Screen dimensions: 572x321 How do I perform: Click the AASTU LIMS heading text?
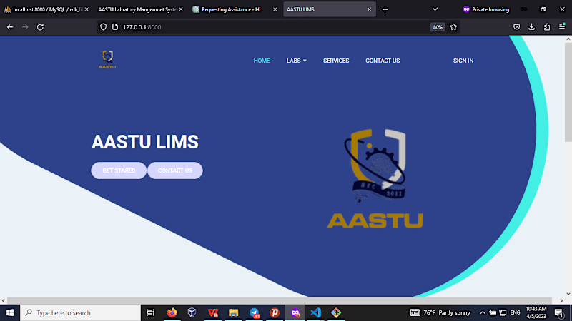[145, 142]
